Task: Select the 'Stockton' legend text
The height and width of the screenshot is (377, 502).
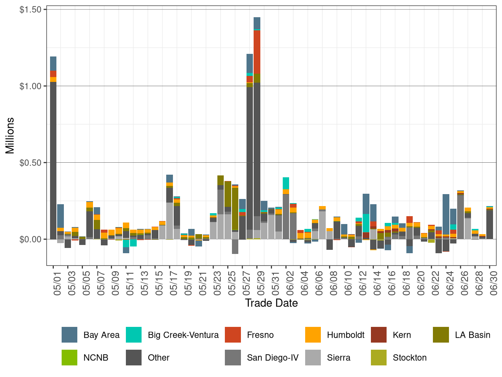Action: coord(410,358)
